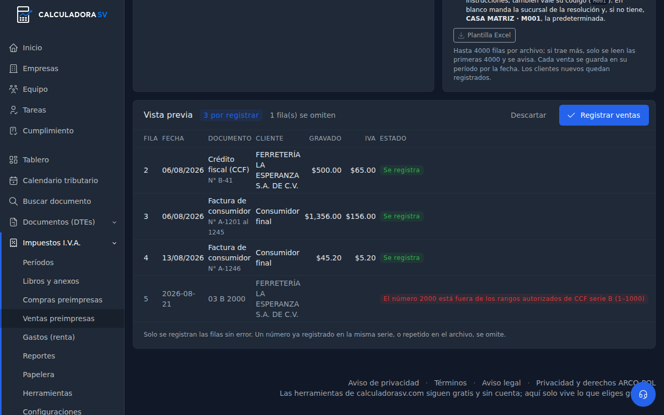
Task: Click the Cumplimiento document icon
Action: (13, 131)
